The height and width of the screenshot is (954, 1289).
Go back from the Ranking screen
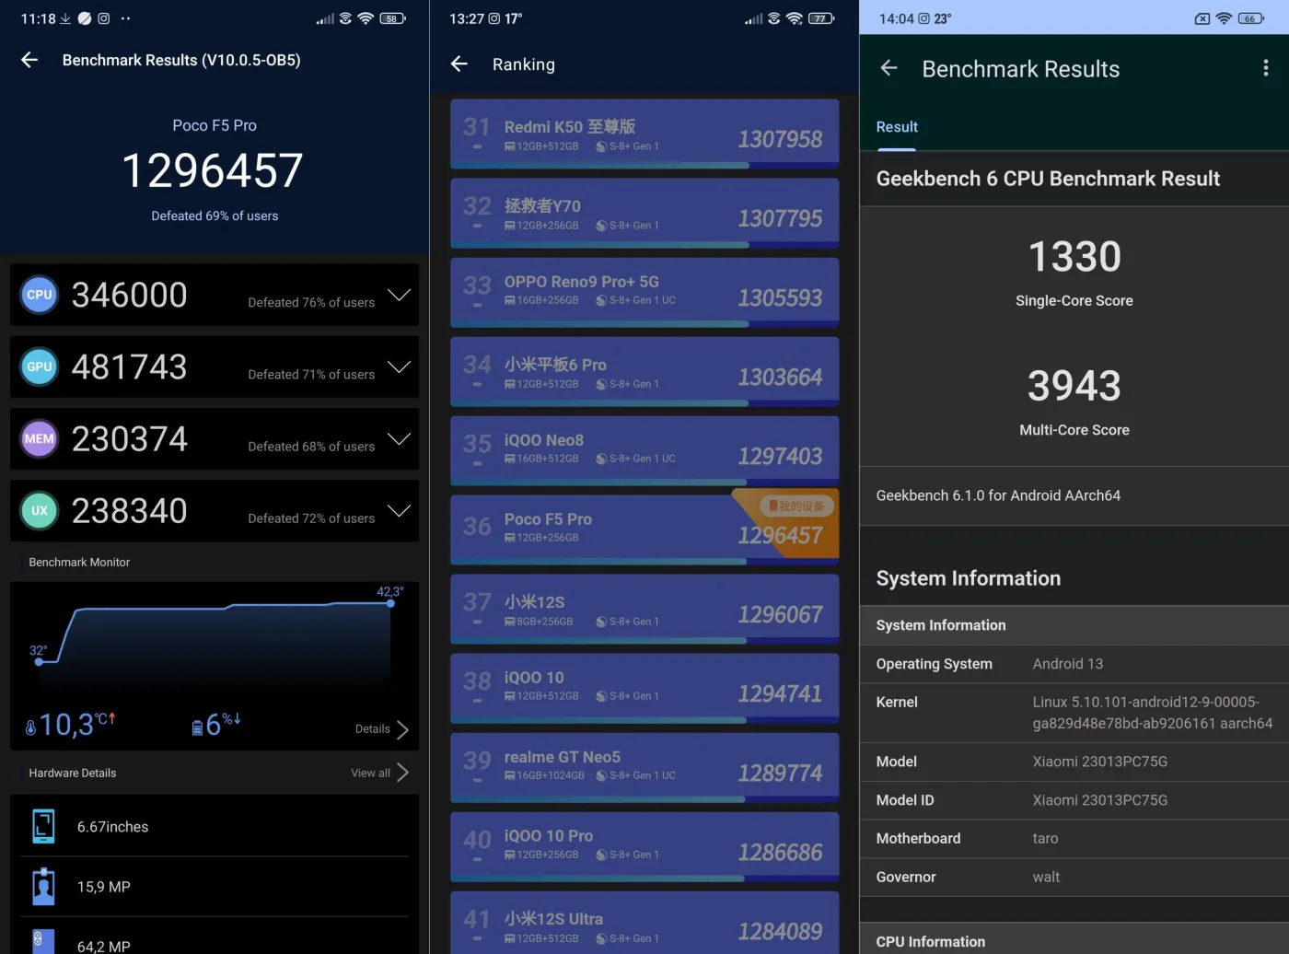click(459, 64)
